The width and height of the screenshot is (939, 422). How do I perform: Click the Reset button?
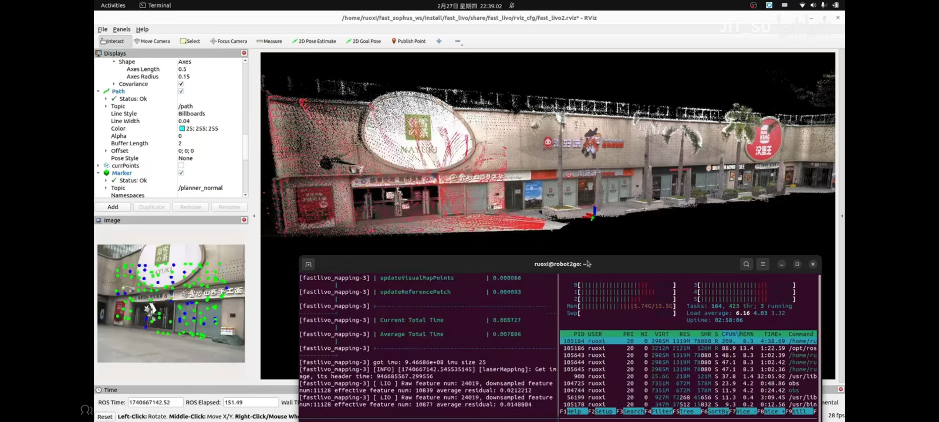pyautogui.click(x=105, y=416)
